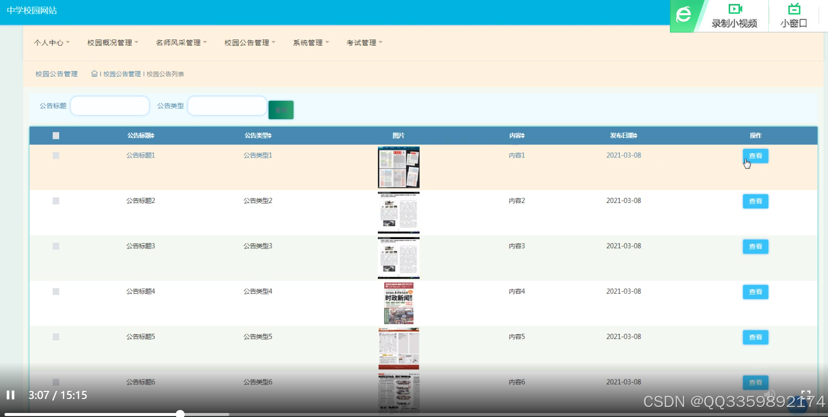
Task: Check the box for 公告标题6 row
Action: click(x=56, y=382)
